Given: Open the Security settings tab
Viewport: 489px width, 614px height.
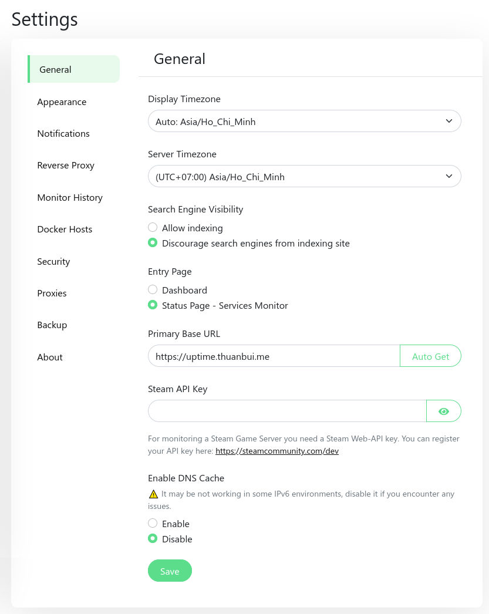Looking at the screenshot, I should 53,262.
